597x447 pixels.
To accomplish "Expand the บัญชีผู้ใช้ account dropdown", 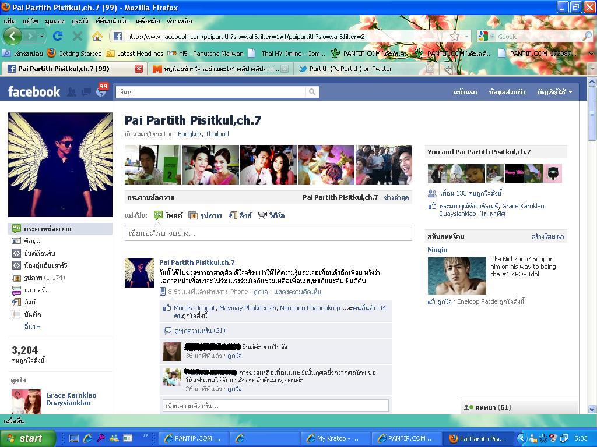I will pos(555,92).
